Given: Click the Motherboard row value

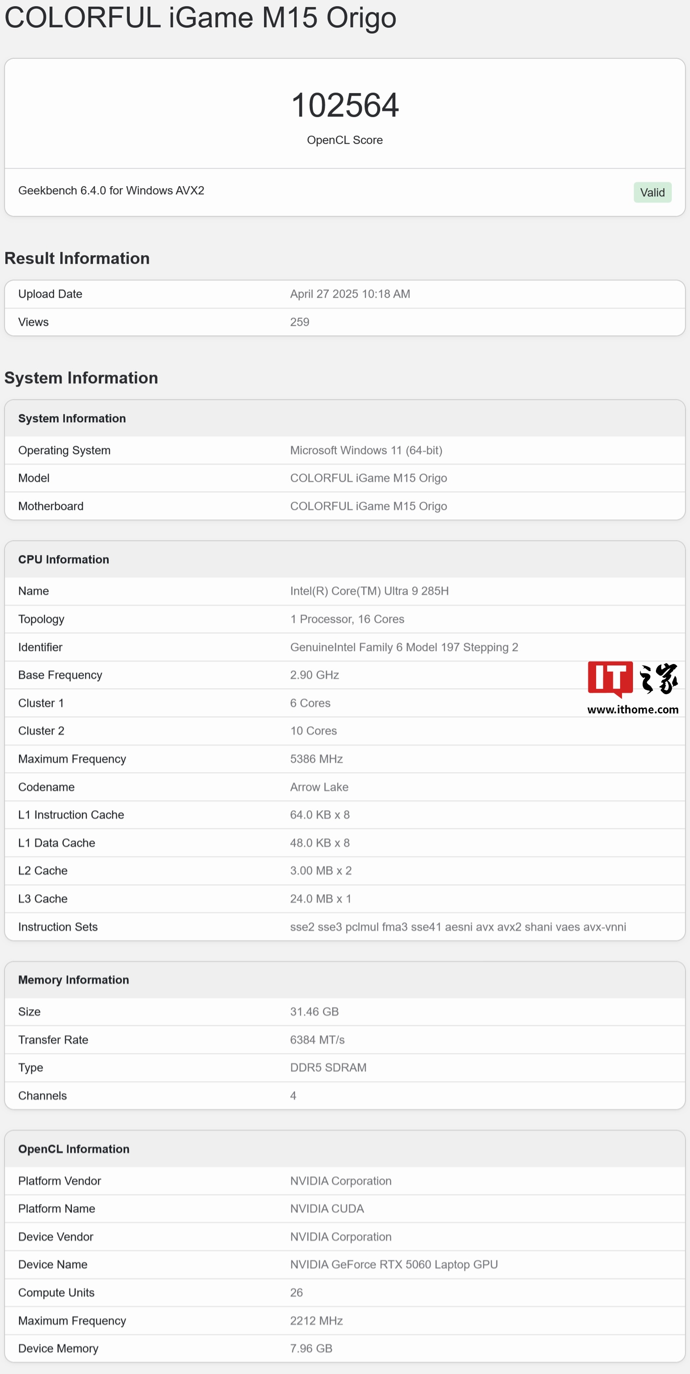Looking at the screenshot, I should [368, 506].
